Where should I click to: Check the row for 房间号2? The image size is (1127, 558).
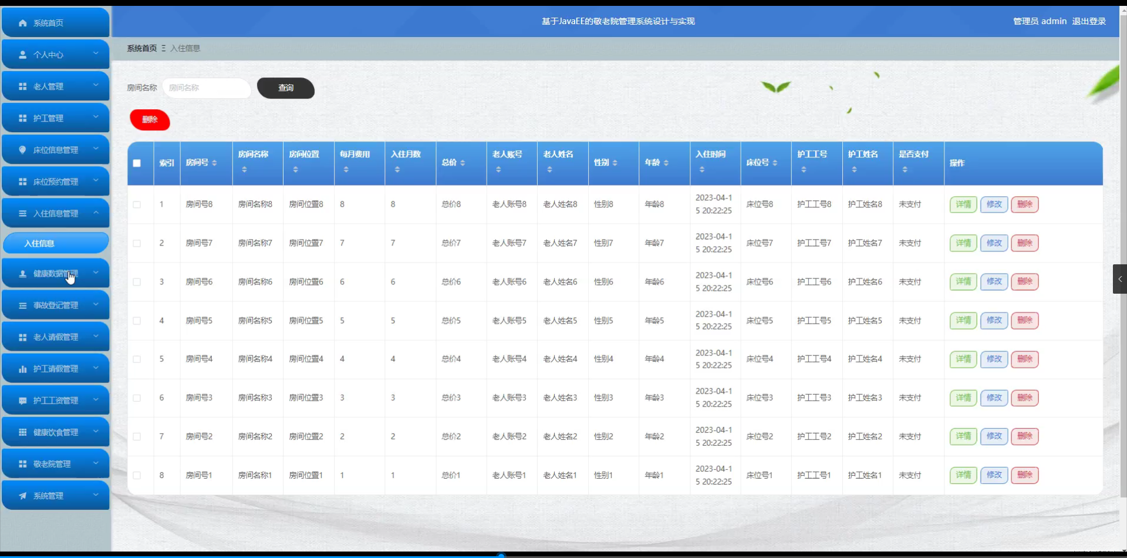coord(137,436)
